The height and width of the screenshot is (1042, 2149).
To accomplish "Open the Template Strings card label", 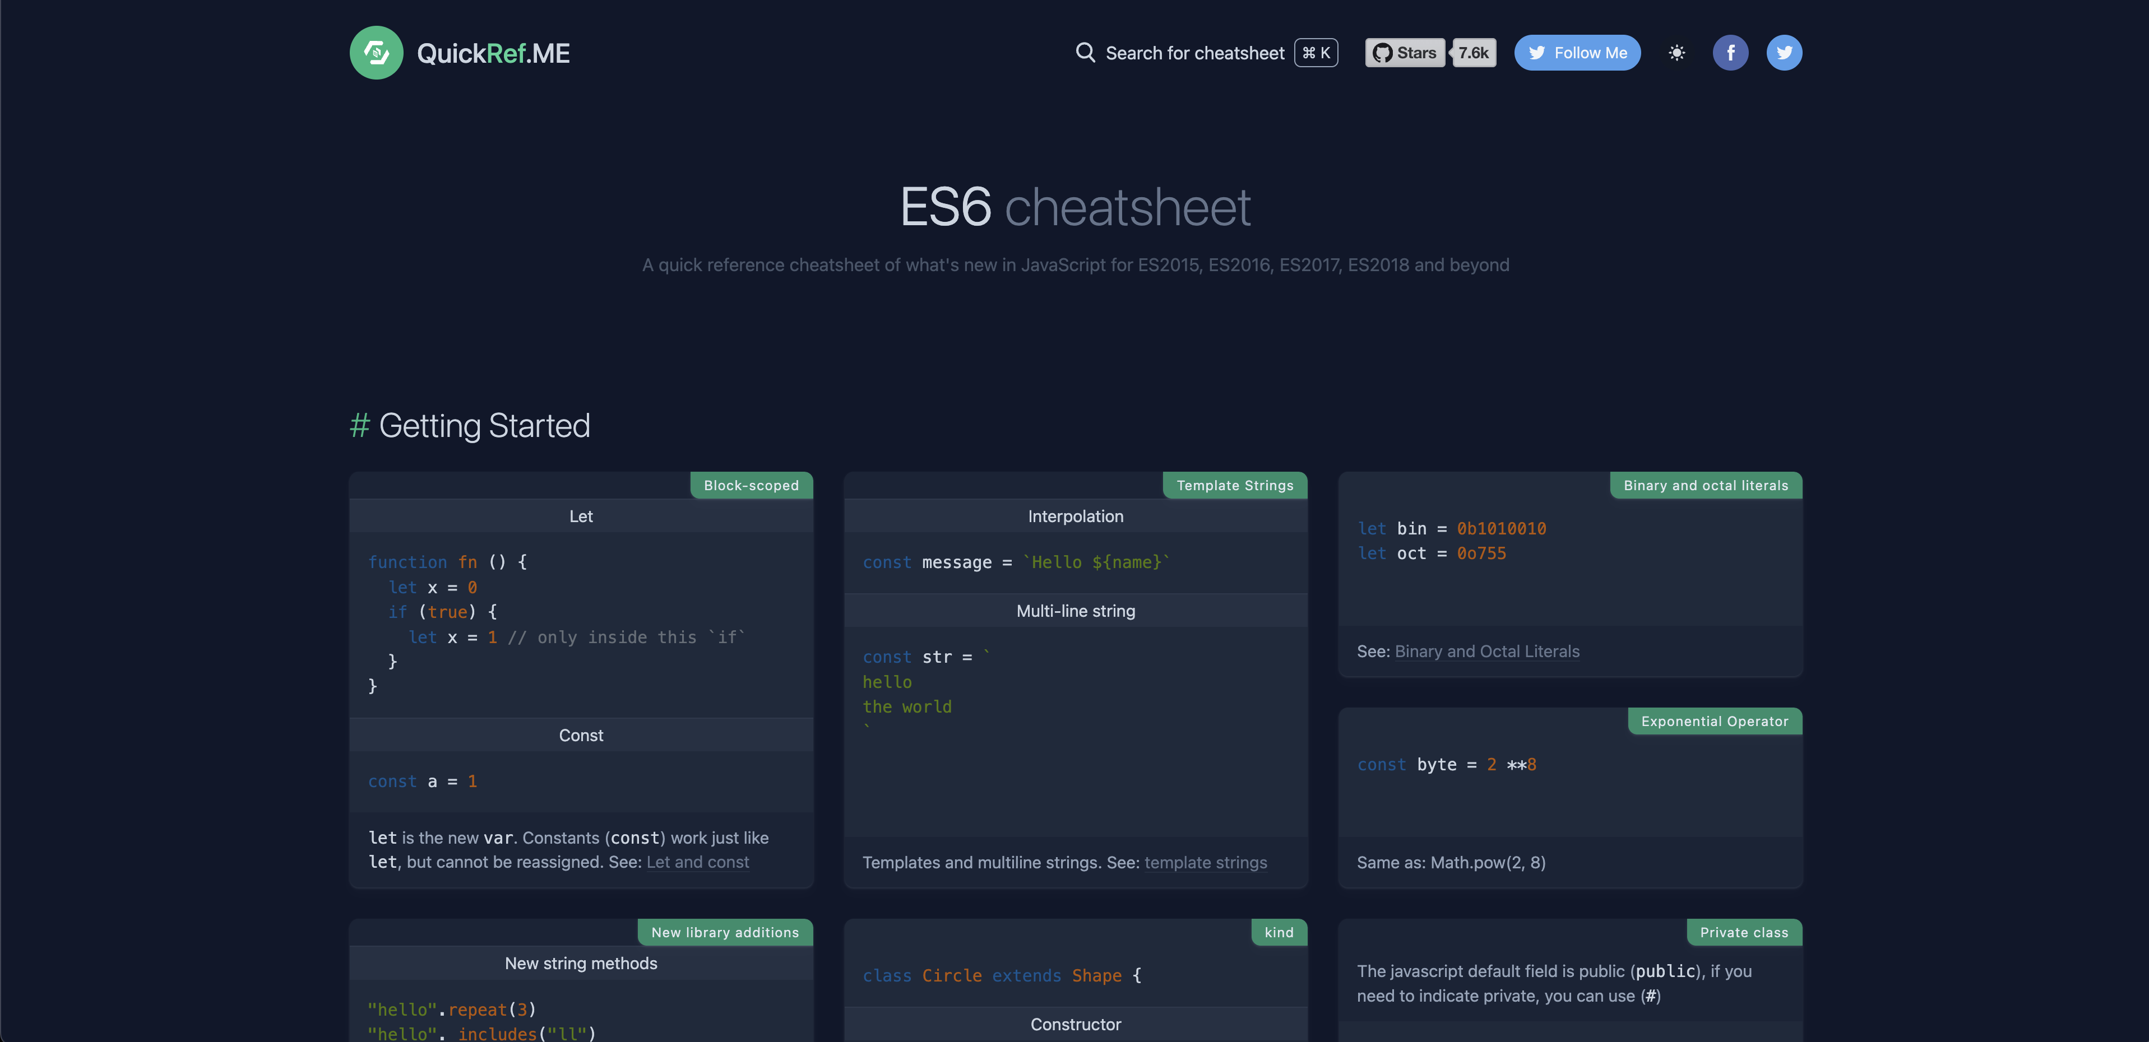I will (x=1235, y=485).
